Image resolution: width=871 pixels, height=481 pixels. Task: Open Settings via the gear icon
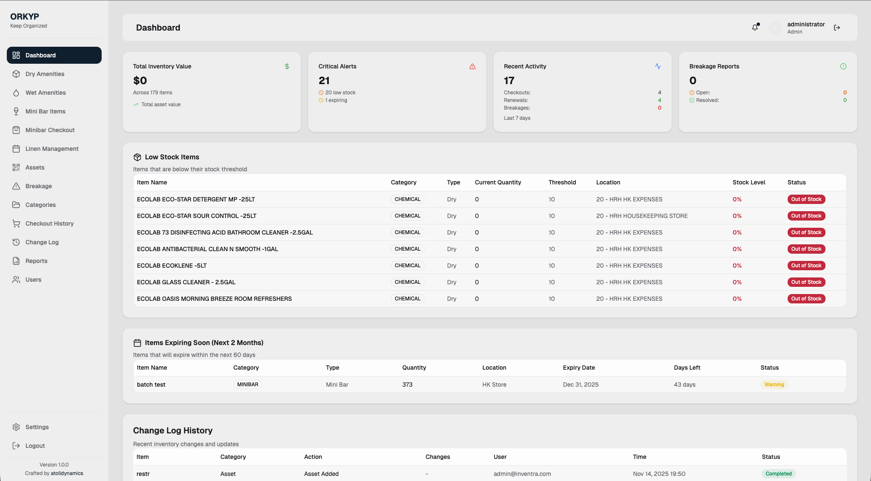pos(16,427)
